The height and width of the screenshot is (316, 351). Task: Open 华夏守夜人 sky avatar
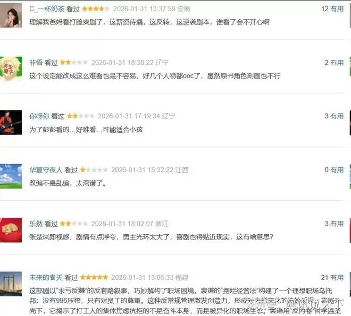point(11,176)
